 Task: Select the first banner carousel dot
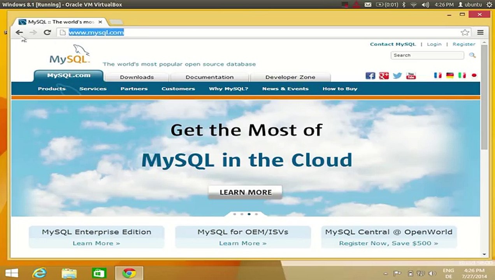235,214
